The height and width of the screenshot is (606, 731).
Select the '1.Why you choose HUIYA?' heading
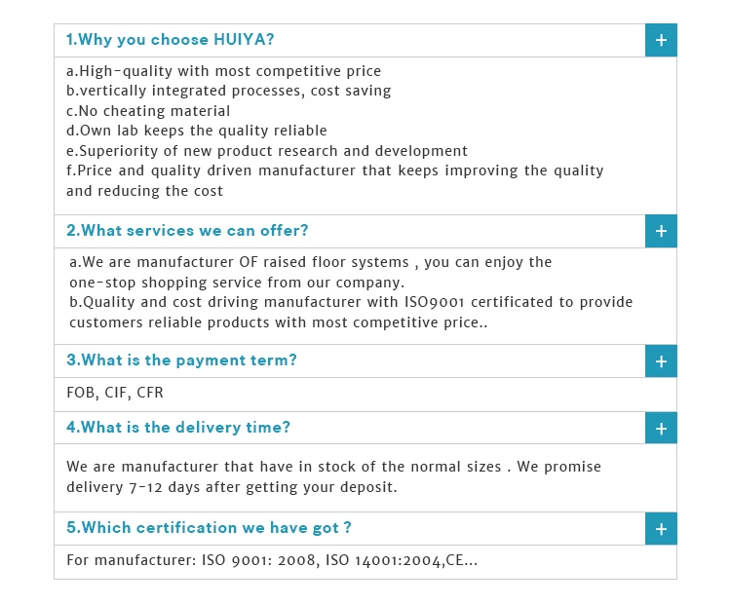[171, 40]
